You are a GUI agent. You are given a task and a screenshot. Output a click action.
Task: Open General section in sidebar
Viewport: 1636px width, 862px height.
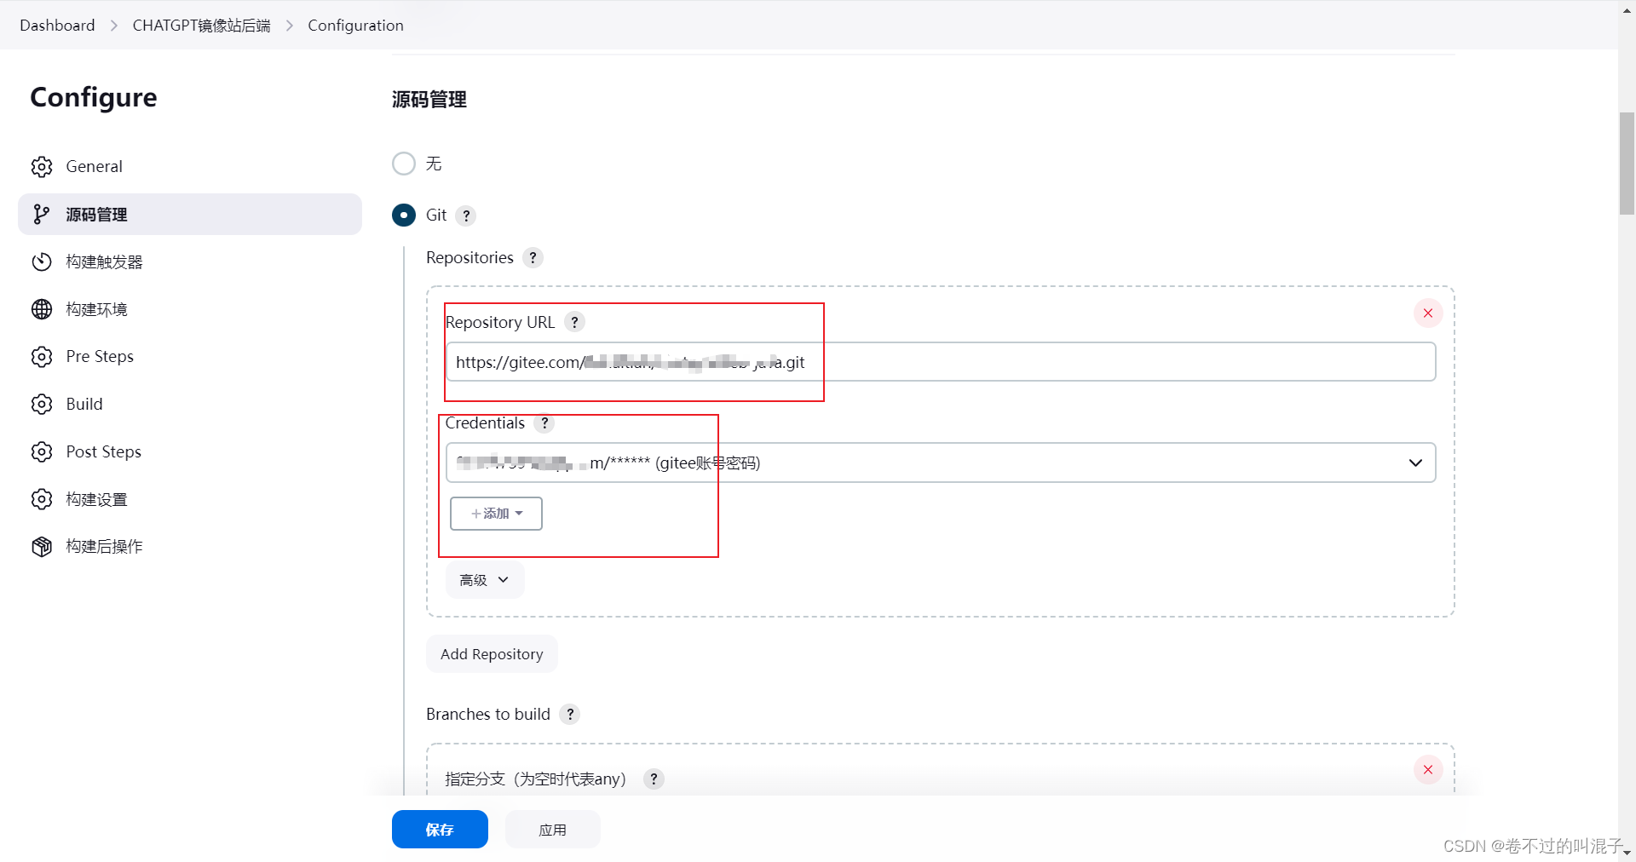click(189, 167)
